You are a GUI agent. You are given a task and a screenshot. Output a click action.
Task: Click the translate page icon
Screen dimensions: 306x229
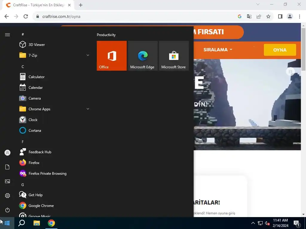pyautogui.click(x=249, y=17)
